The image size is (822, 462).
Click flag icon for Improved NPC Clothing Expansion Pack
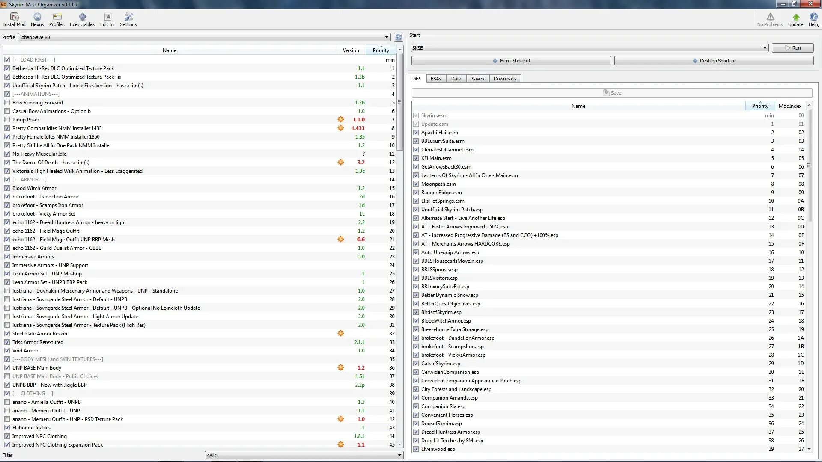pos(341,444)
